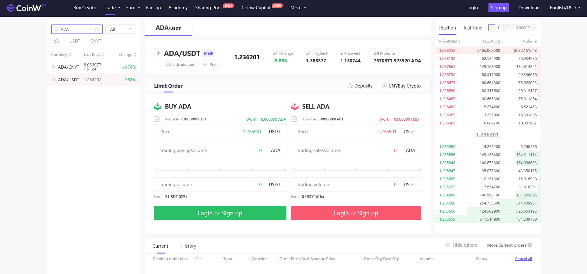This screenshot has width=587, height=274.
Task: Expand the 0.000001 precision dropdown
Action: pos(525,28)
